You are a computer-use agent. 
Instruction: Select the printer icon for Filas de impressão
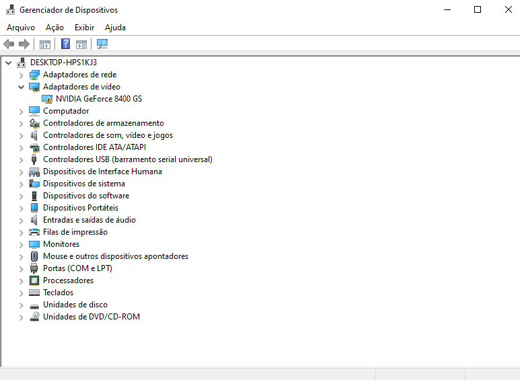(34, 232)
